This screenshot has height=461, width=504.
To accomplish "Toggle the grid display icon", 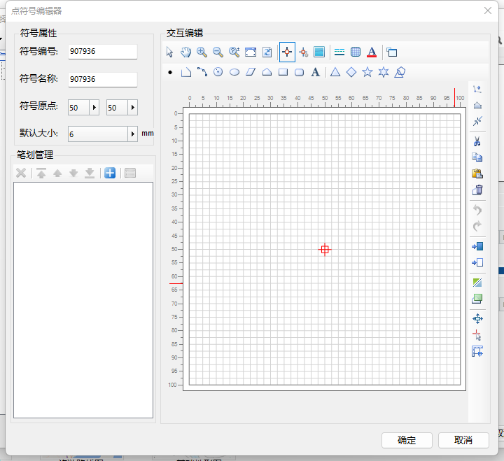I will [x=356, y=52].
